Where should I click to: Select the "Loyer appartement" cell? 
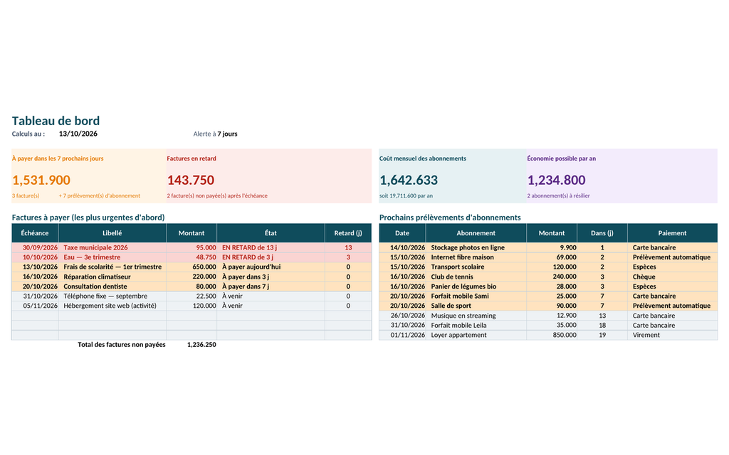coord(476,336)
